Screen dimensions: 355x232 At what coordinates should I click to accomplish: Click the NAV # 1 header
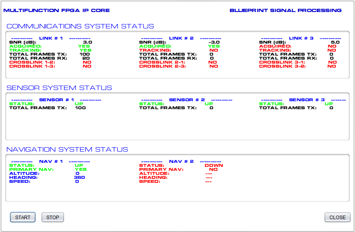(51, 162)
